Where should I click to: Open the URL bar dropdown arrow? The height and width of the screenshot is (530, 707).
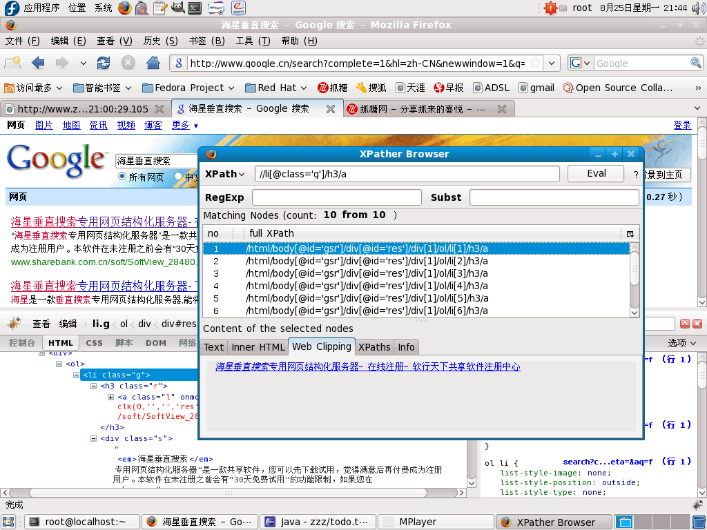point(552,63)
